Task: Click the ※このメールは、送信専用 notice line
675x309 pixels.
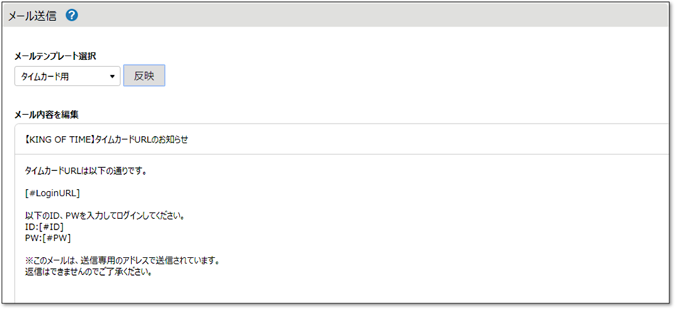Action: pos(122,261)
